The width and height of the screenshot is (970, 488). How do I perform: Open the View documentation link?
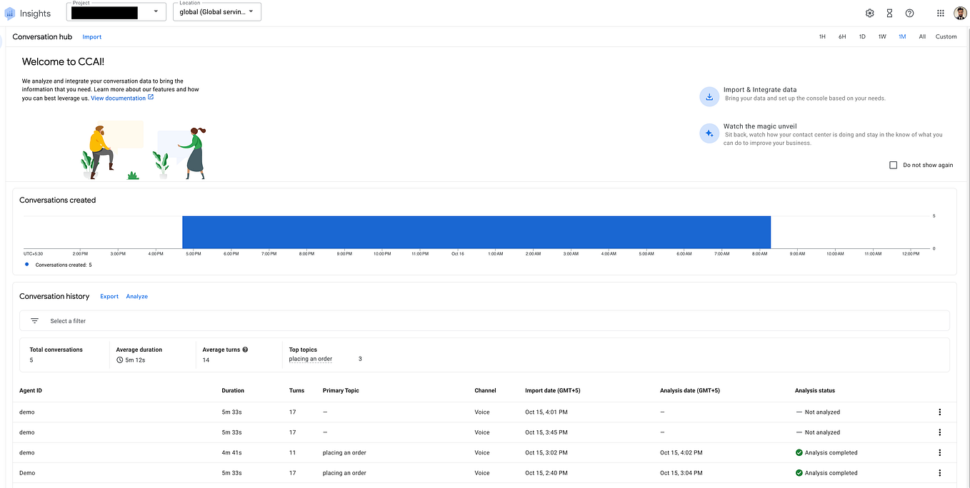(118, 97)
